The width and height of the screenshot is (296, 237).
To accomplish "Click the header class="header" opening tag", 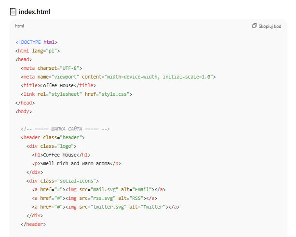I will 53,137.
